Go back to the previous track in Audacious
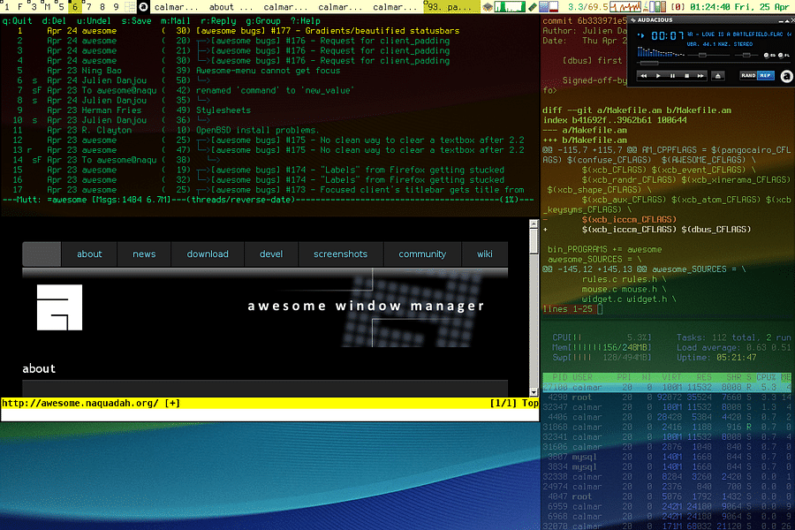 tap(644, 74)
